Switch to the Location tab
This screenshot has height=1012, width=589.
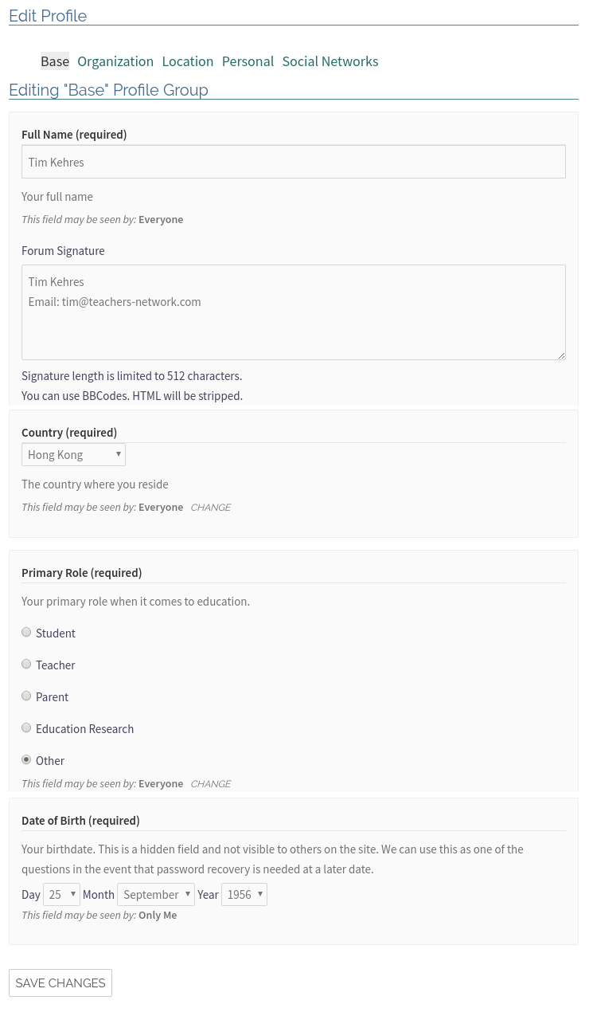(x=187, y=61)
